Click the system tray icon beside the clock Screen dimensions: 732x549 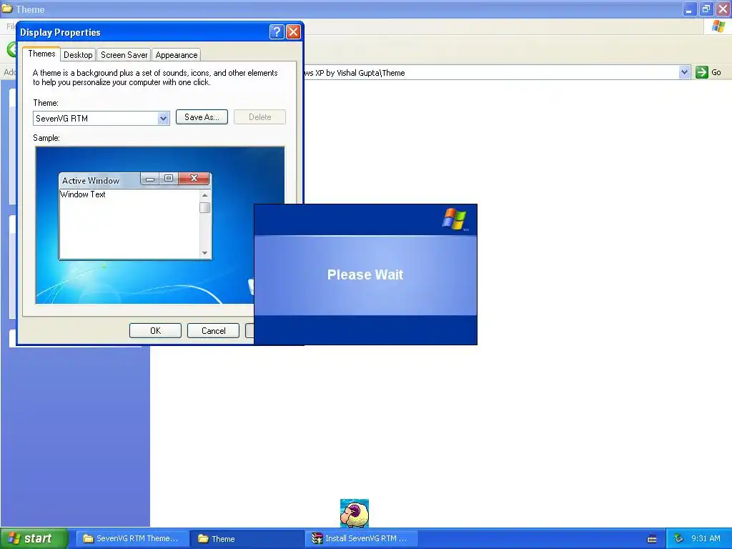tap(679, 538)
